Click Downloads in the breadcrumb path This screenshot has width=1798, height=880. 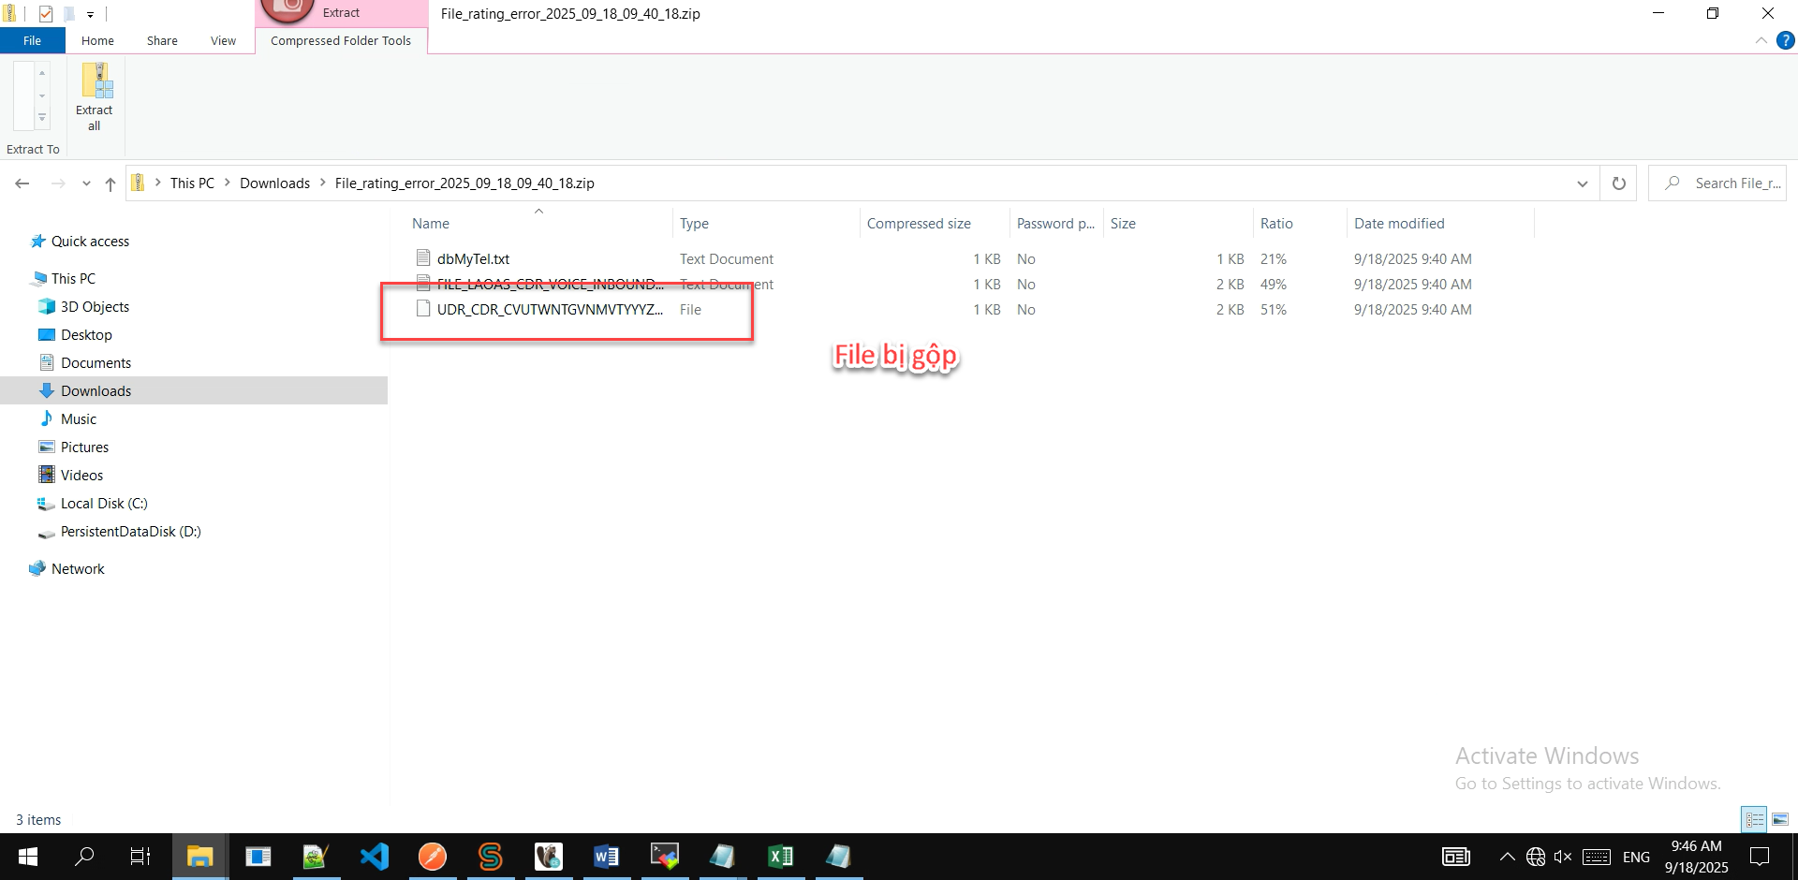click(274, 183)
